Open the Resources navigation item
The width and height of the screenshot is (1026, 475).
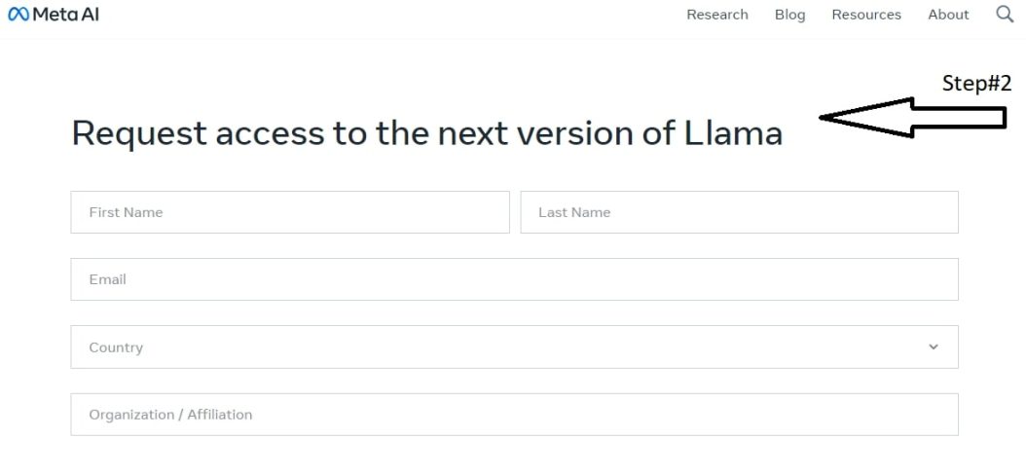pos(866,15)
